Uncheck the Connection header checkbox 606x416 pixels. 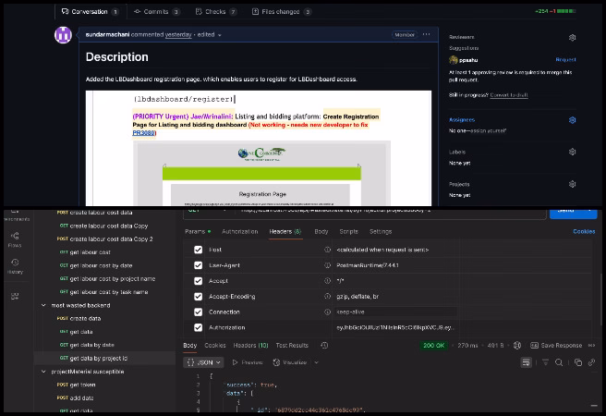pos(199,312)
